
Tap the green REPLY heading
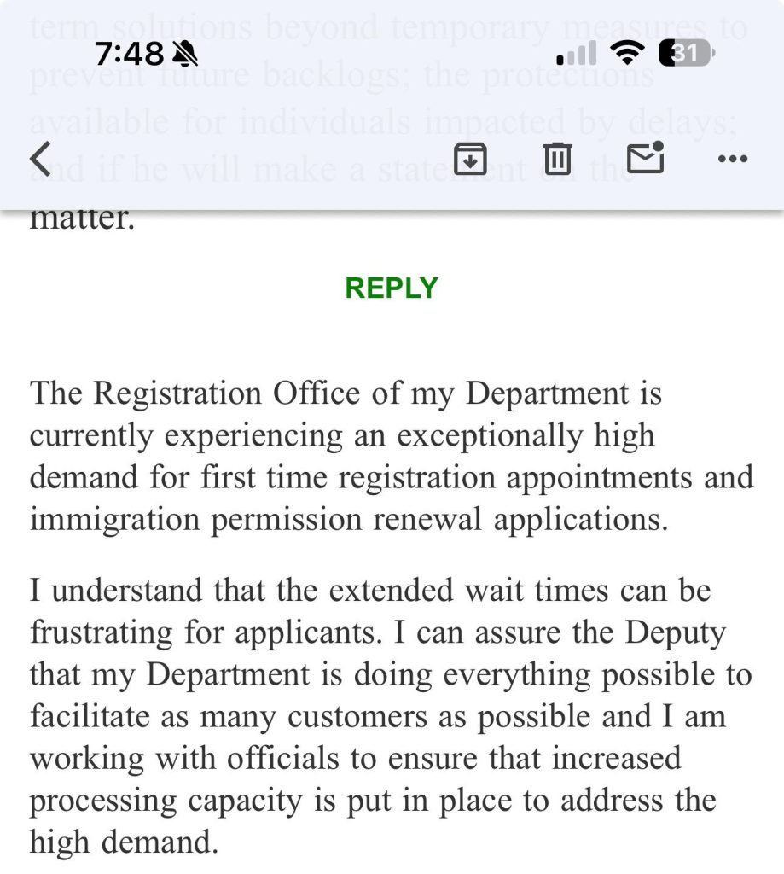tap(392, 288)
